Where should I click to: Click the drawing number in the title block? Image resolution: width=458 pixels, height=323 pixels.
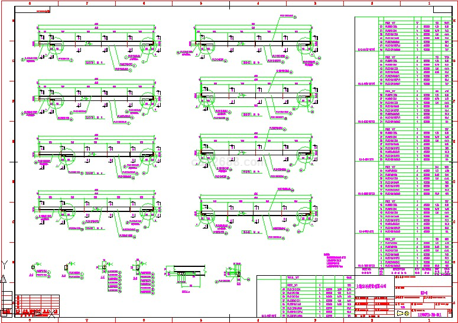tap(429, 315)
